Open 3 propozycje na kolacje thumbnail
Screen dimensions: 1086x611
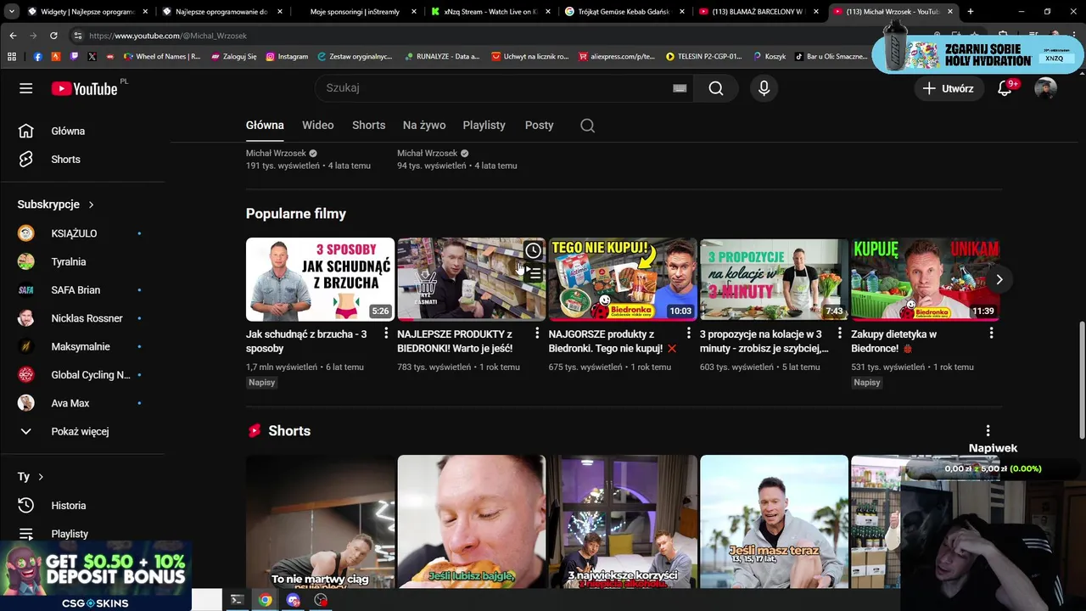tap(774, 279)
